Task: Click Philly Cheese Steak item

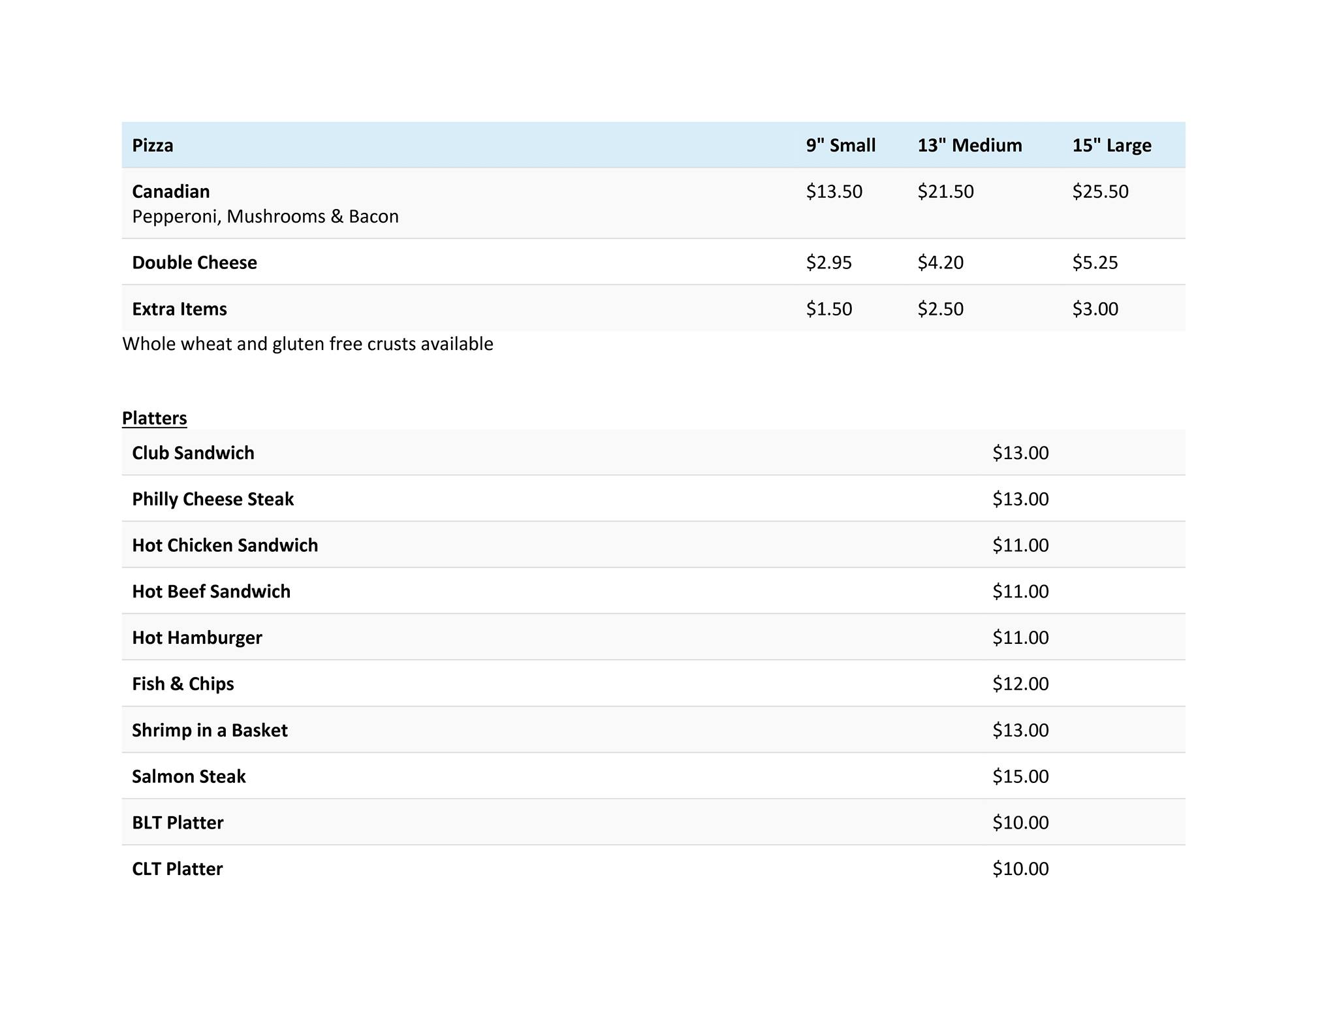Action: tap(213, 500)
